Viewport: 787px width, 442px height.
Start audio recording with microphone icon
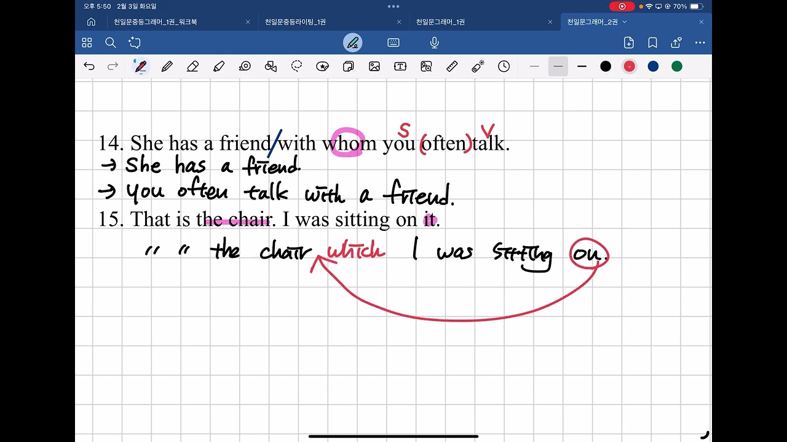tap(434, 42)
